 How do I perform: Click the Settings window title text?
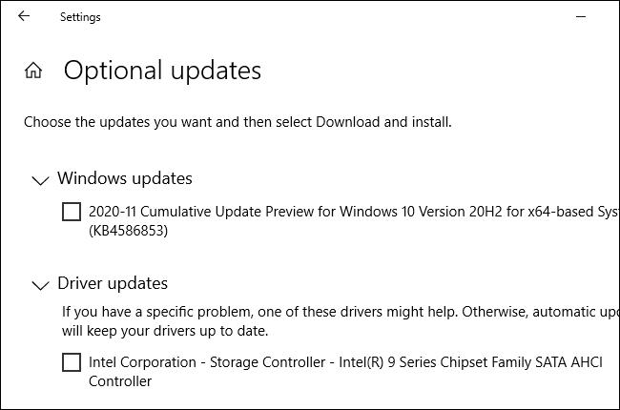tap(80, 17)
